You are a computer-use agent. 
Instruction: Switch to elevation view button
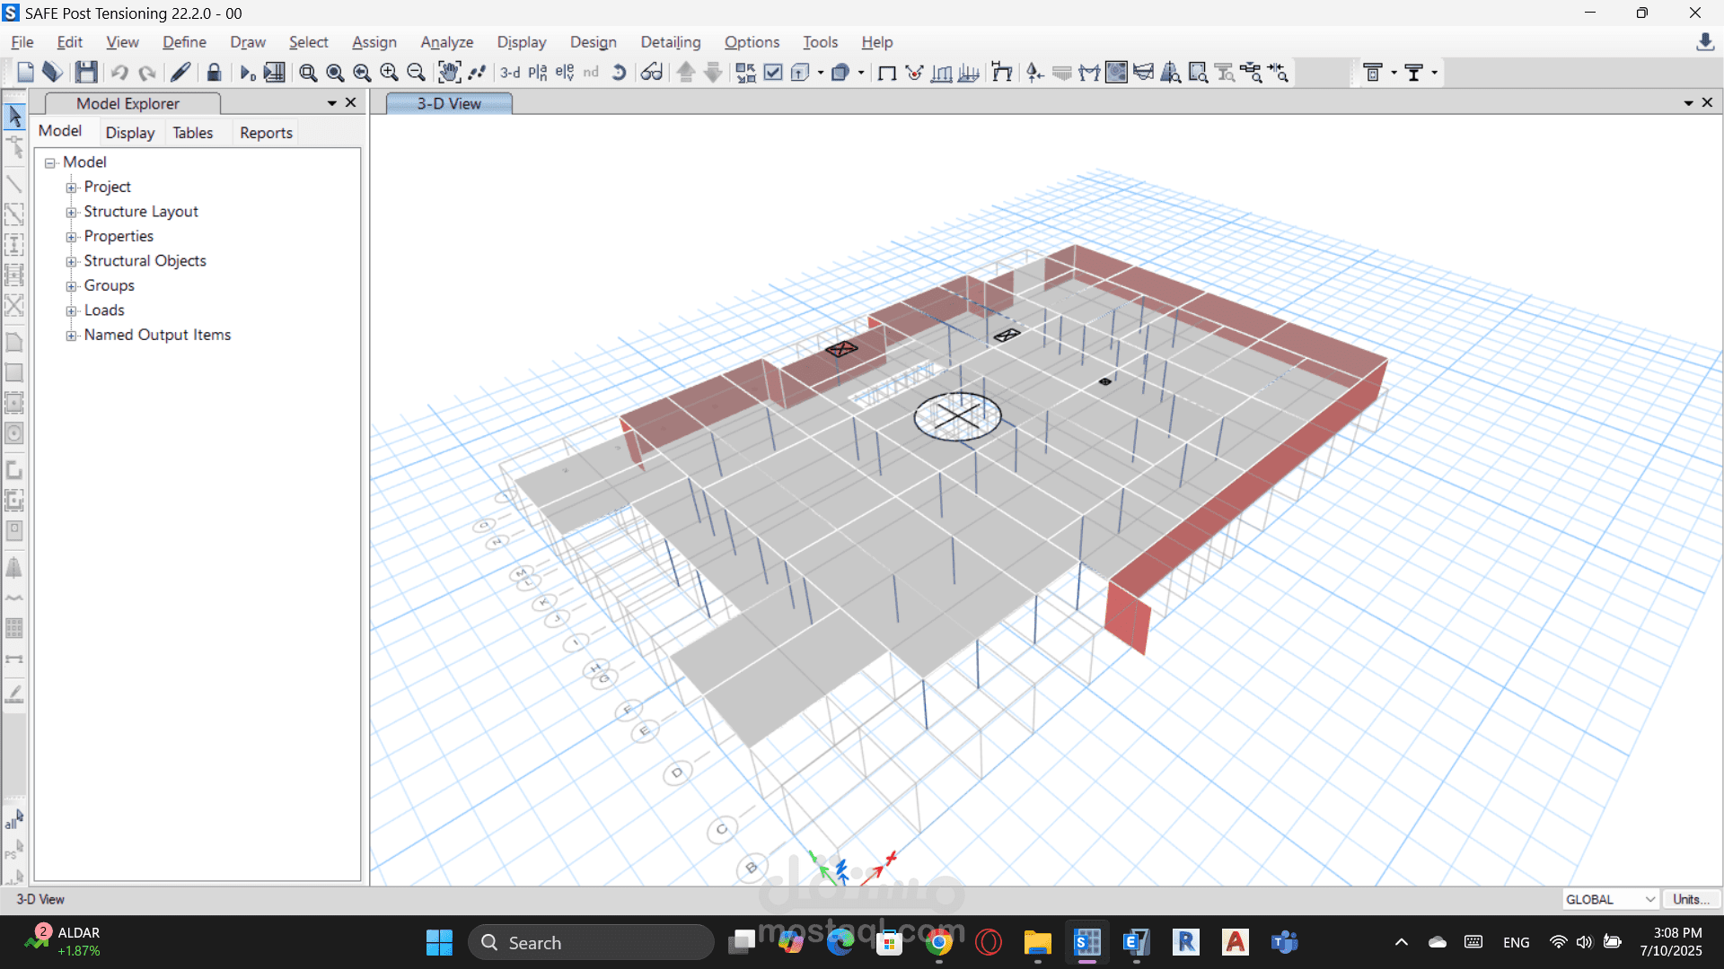[x=565, y=73]
